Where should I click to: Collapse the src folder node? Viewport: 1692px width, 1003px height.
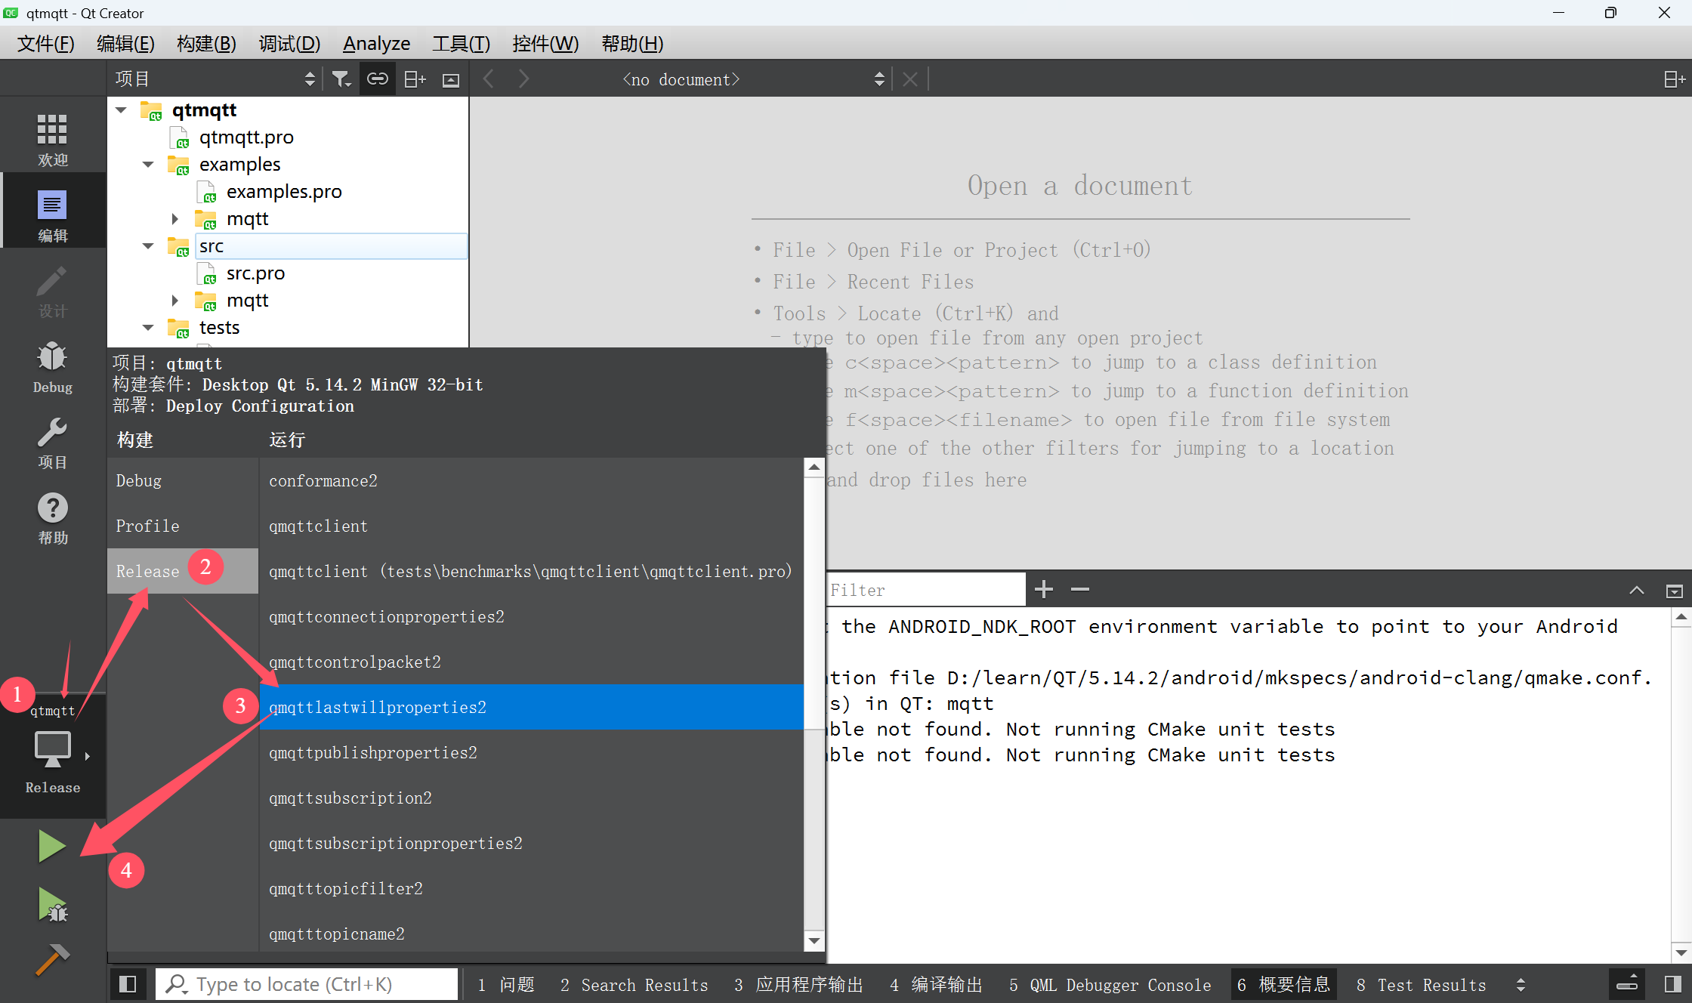[148, 246]
